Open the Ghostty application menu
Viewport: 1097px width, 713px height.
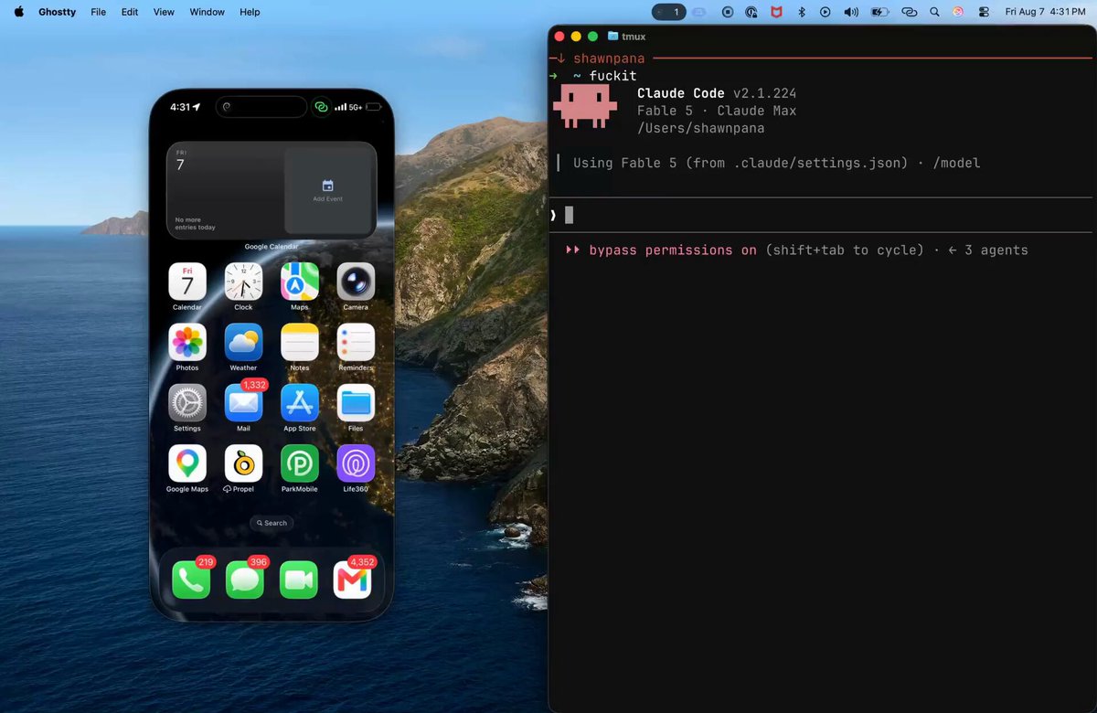tap(57, 12)
